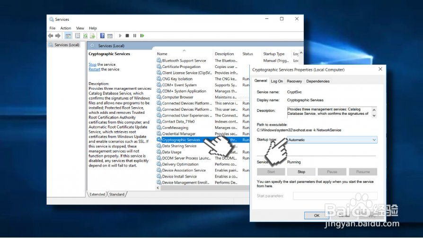Click the gear icon beside Data Usage
This screenshot has width=423, height=238.
pos(159,152)
